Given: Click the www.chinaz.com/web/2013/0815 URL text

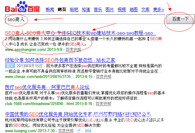Looking at the screenshot, I should point(40,76).
